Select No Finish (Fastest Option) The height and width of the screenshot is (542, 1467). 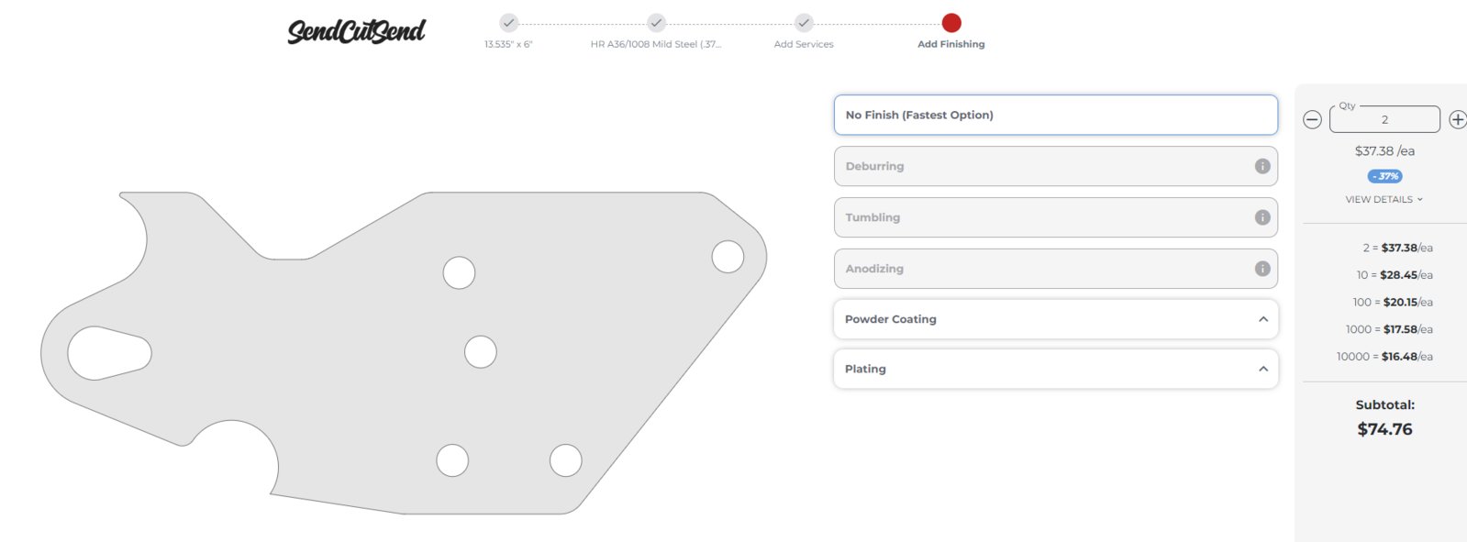tap(1056, 115)
